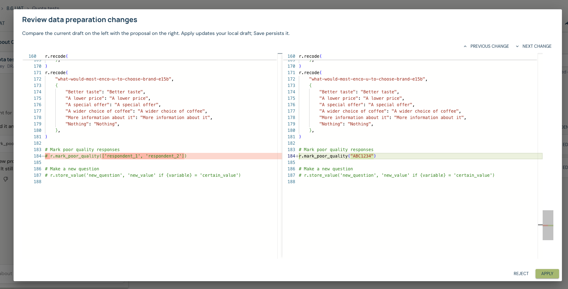The height and width of the screenshot is (289, 568).
Task: Jump to NEXT CHANGE
Action: point(537,46)
